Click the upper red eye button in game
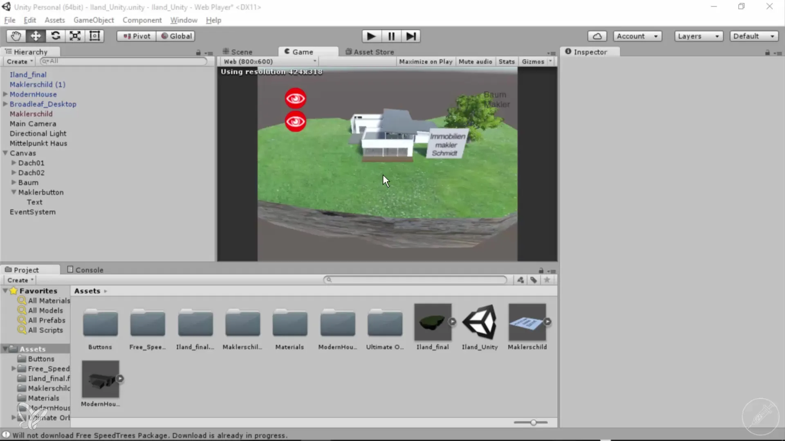 (295, 98)
